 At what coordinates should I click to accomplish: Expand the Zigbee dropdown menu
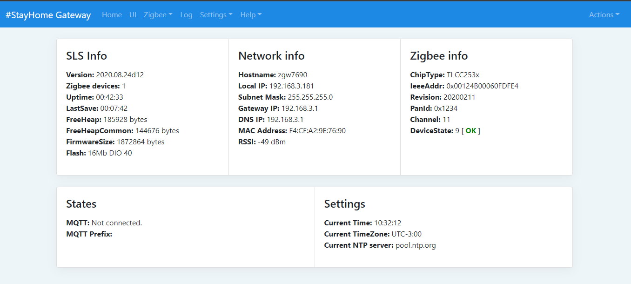(158, 15)
